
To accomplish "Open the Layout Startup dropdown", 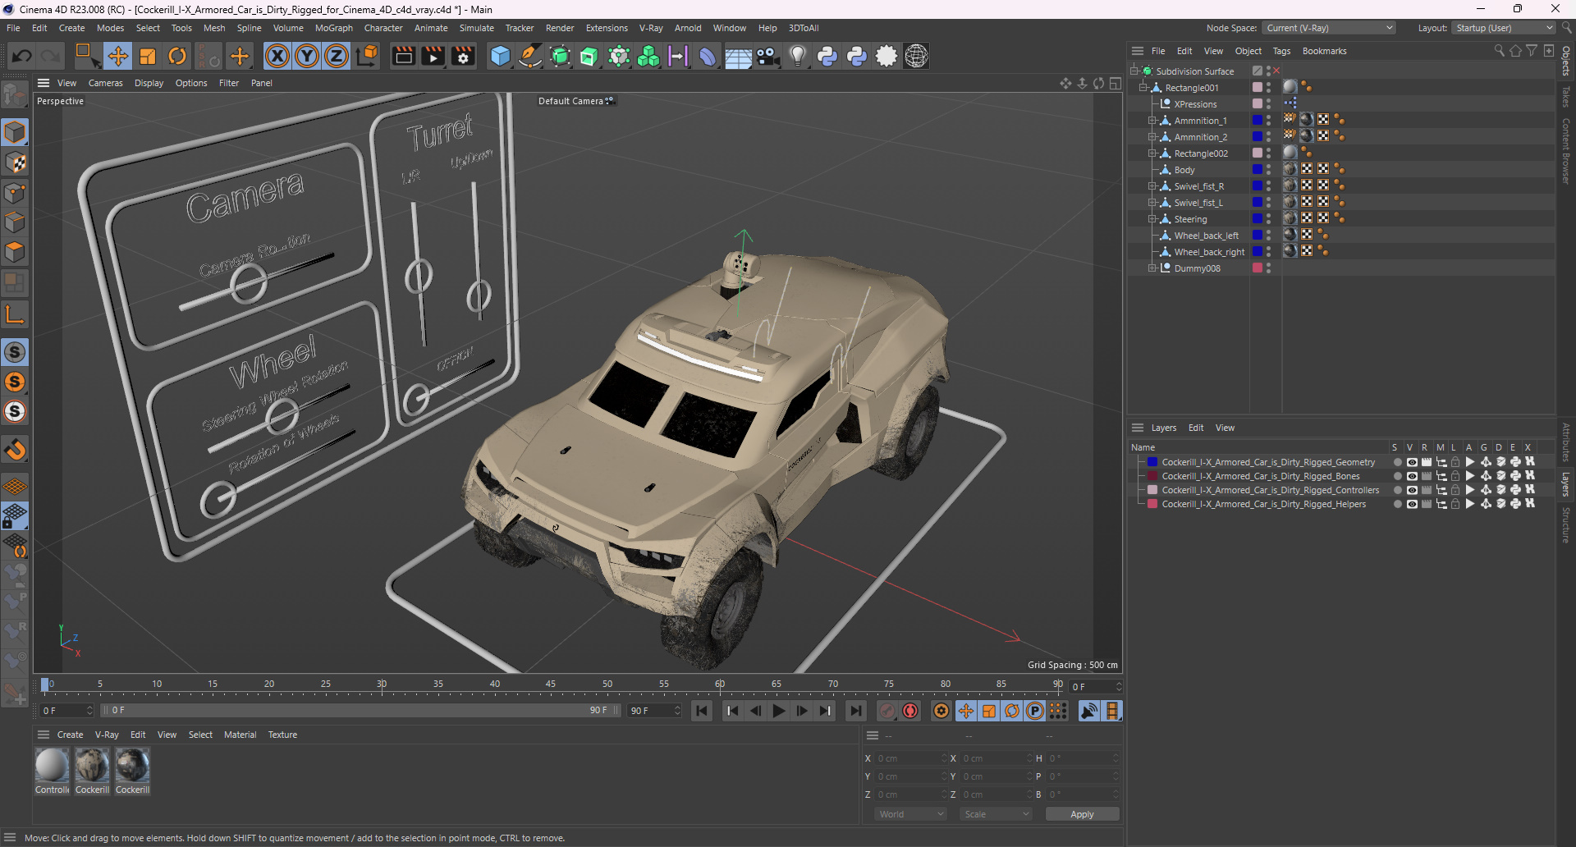I will coord(1504,28).
